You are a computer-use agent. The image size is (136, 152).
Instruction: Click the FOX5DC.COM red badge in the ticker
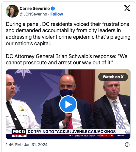pos(107,136)
